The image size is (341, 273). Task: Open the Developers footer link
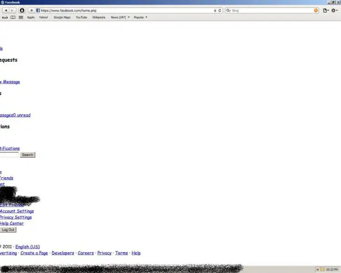click(x=63, y=253)
